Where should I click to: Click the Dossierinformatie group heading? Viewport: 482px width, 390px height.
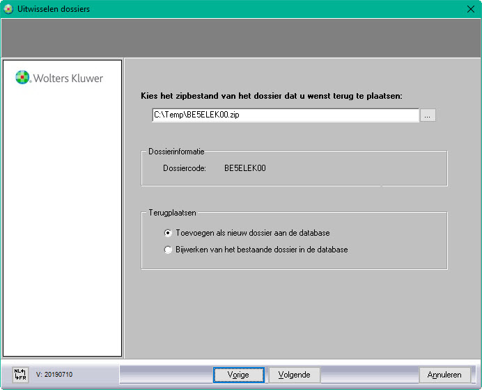coord(176,151)
